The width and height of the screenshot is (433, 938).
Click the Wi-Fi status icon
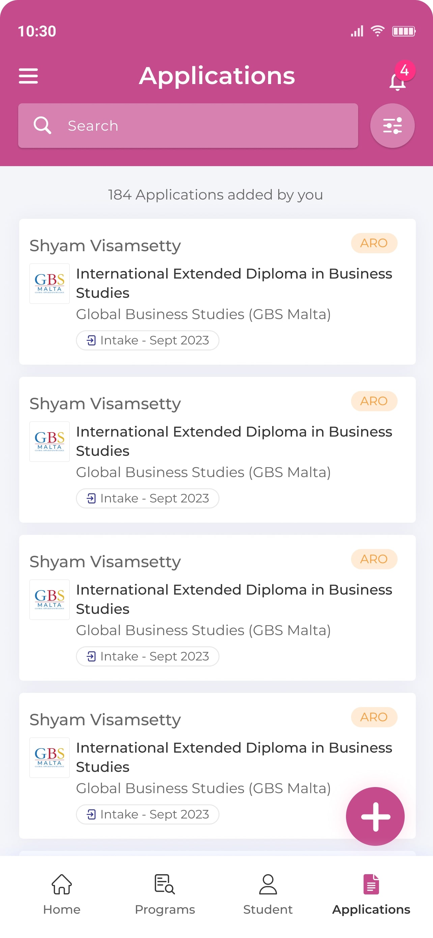(377, 31)
